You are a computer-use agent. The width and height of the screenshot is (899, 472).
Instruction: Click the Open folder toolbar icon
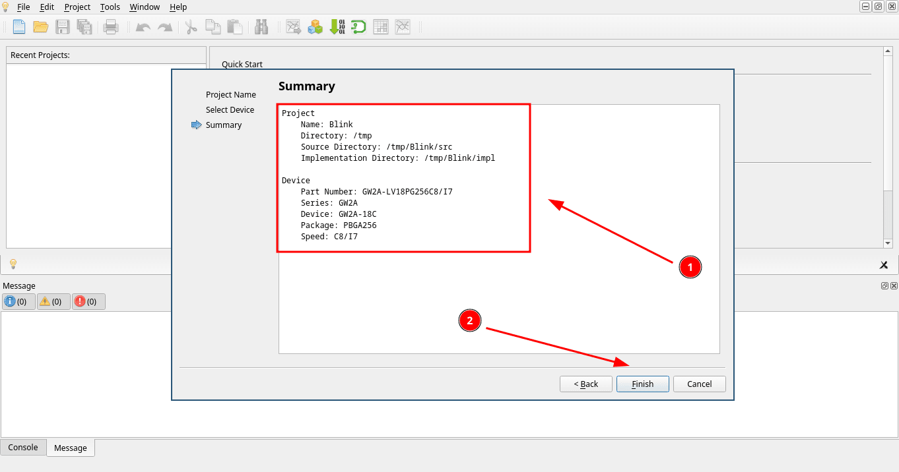click(41, 27)
